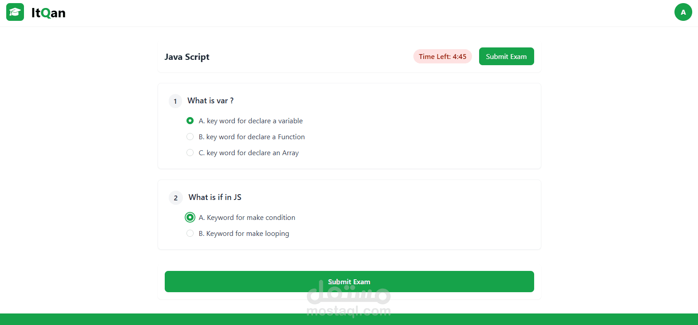The width and height of the screenshot is (698, 325).
Task: Click label 'A. key word for declare a variable'
Action: pyautogui.click(x=250, y=121)
